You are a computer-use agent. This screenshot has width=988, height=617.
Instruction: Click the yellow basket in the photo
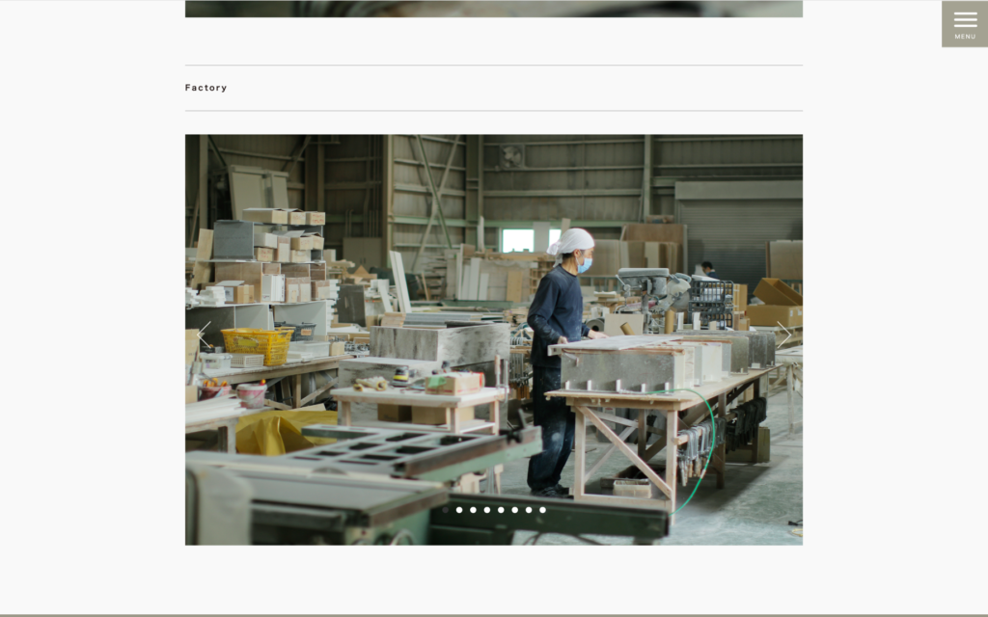(256, 343)
